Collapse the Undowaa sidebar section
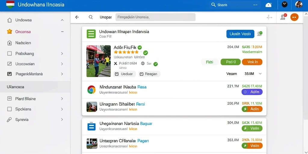 pyautogui.click(x=62, y=20)
